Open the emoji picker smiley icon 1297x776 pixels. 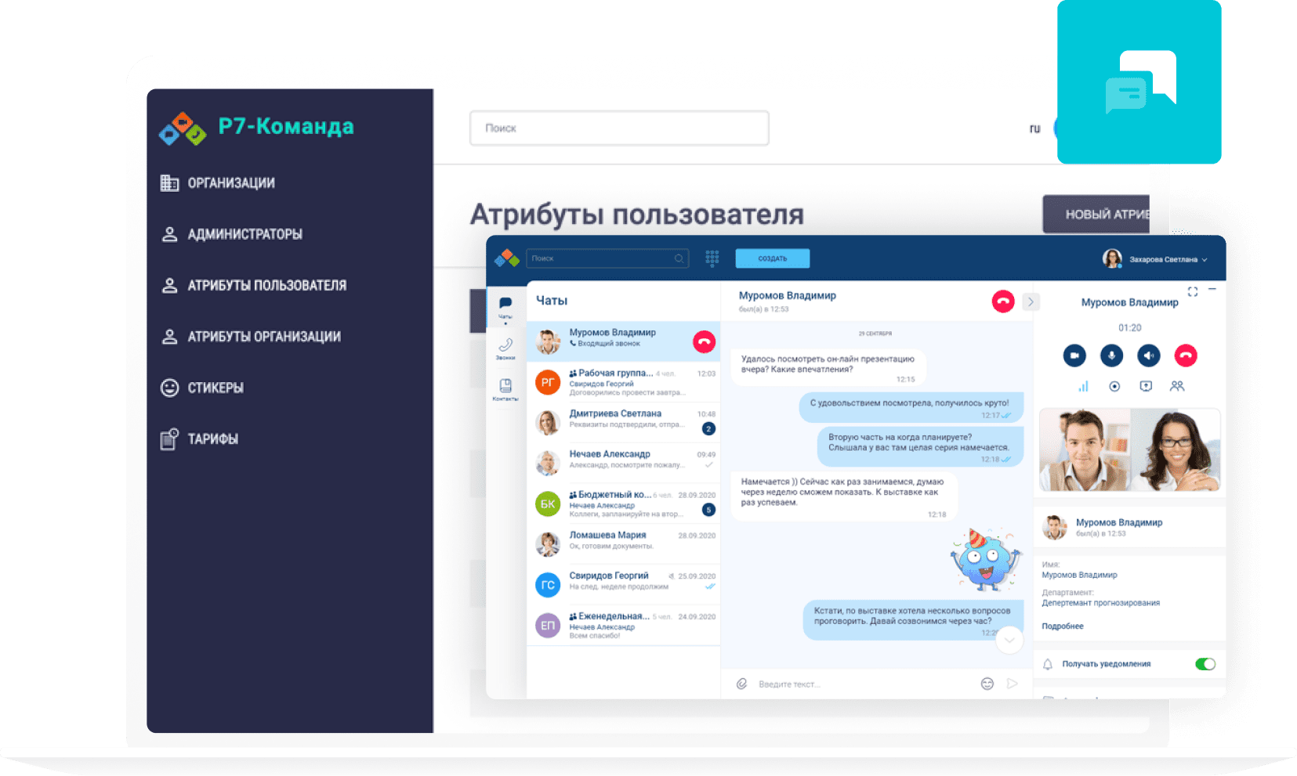[x=987, y=684]
